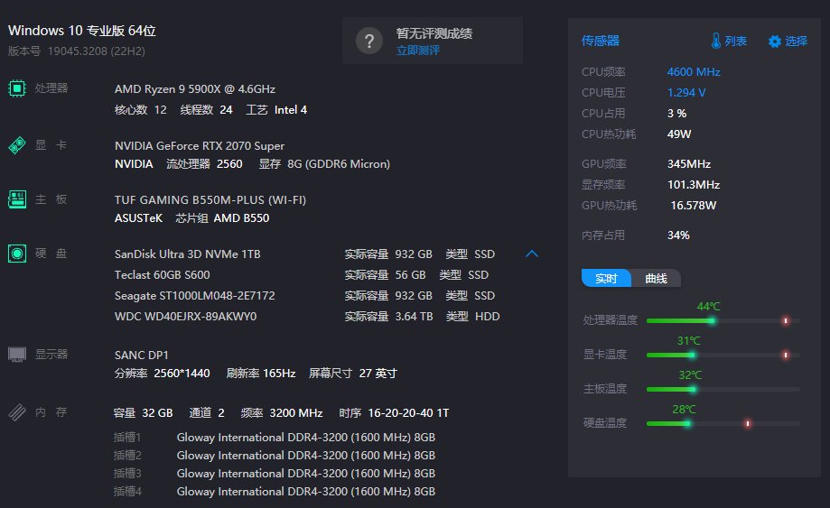Click the 28℃ disk temperature reading
Viewport: 830px width, 508px height.
tap(684, 410)
